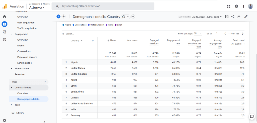Open the Attenvo account selector dropdown

(x=37, y=7)
